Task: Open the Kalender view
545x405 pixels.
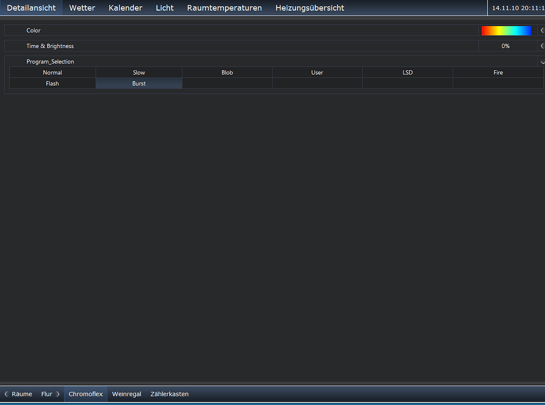Action: [125, 7]
